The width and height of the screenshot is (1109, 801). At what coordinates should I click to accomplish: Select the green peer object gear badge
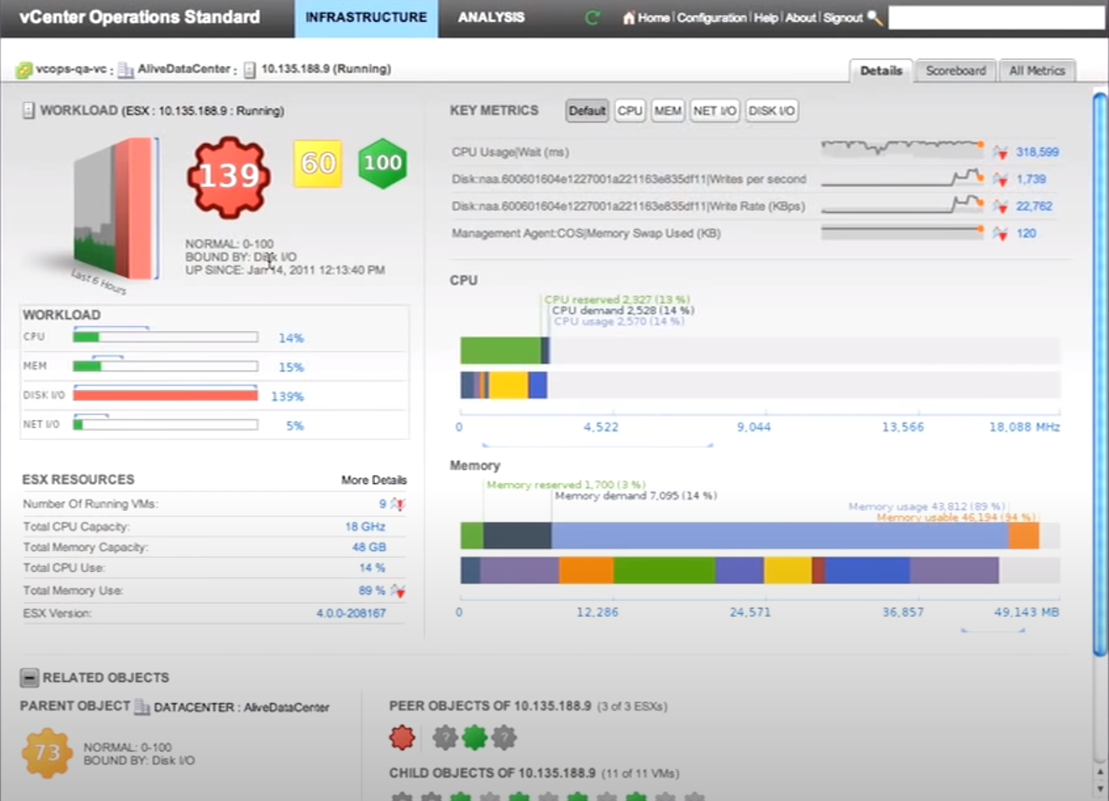(x=475, y=736)
